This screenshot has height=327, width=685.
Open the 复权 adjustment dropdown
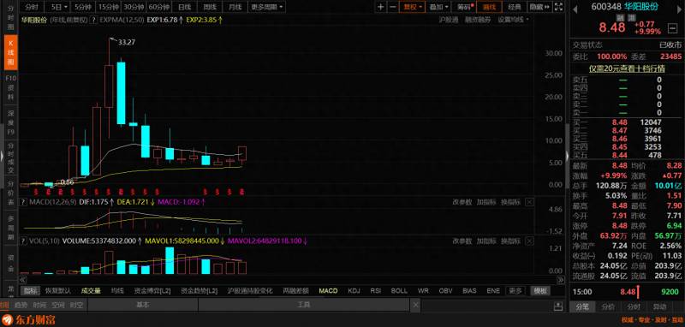tap(412, 7)
